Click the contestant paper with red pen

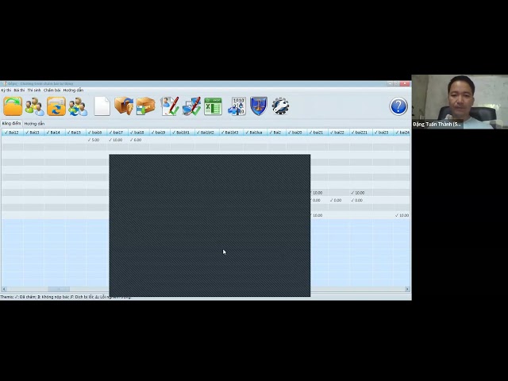[x=170, y=106]
